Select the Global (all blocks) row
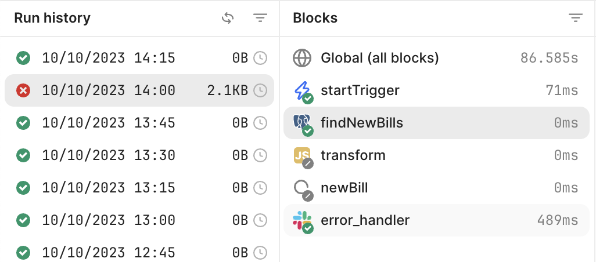The width and height of the screenshot is (596, 262). pos(436,58)
